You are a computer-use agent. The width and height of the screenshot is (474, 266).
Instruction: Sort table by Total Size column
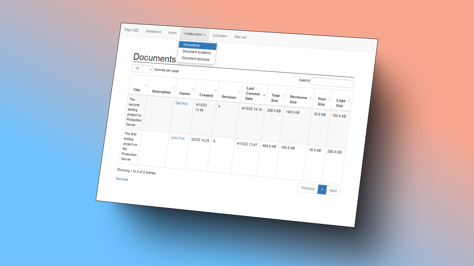(x=275, y=98)
